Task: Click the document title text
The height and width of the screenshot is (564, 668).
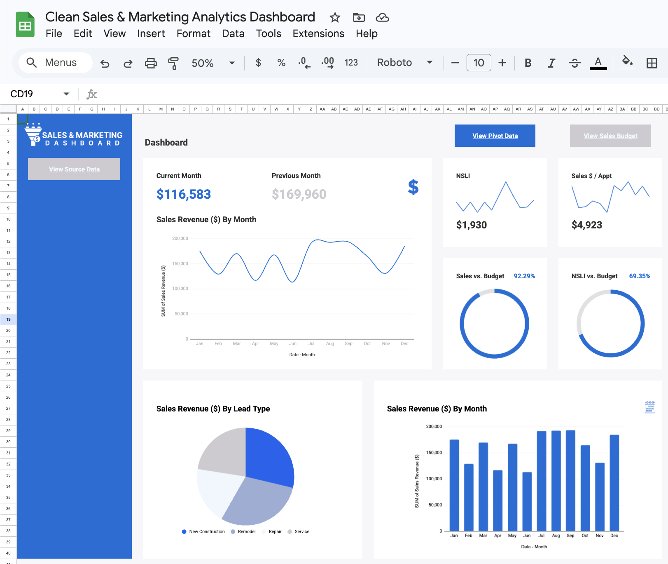Action: coord(180,17)
